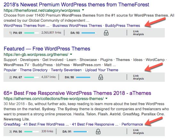Screen dimensions: 176x139
Task: Open the BuddyPress Themes sitelink
Action: [x=123, y=26]
